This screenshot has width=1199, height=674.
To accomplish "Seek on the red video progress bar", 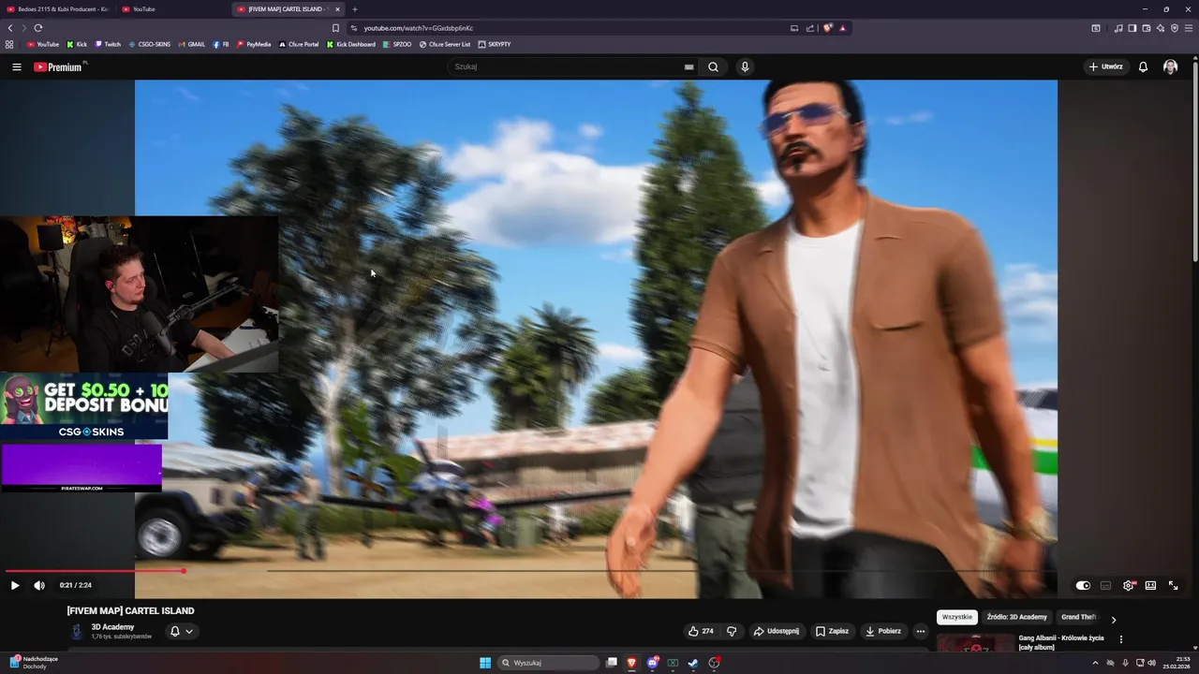I will (x=95, y=570).
